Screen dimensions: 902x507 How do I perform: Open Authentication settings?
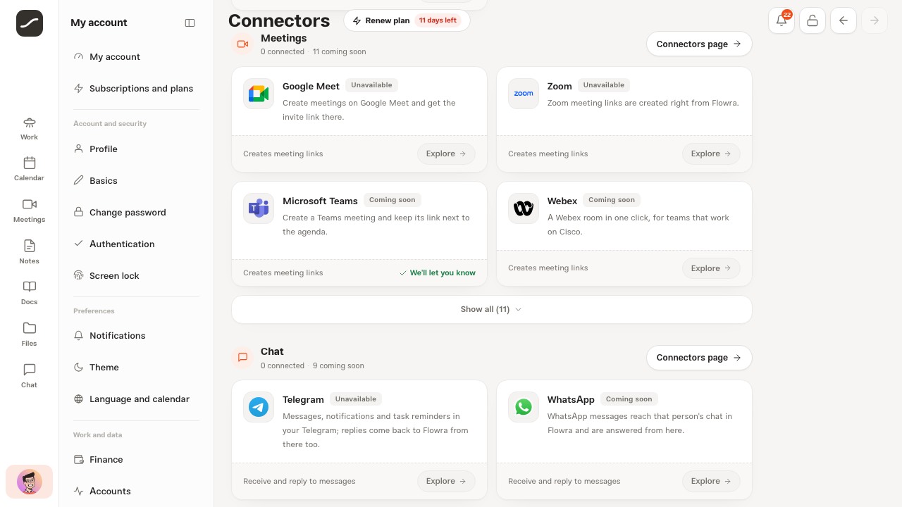point(136,244)
